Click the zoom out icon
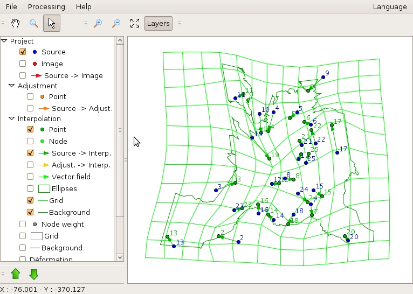Viewport: 413px width, 294px height. pos(116,23)
